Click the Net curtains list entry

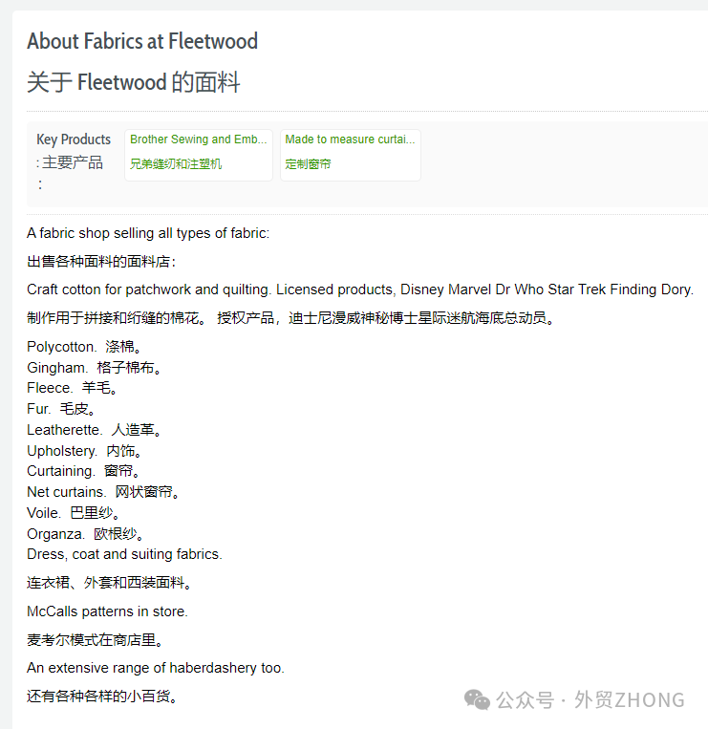67,492
